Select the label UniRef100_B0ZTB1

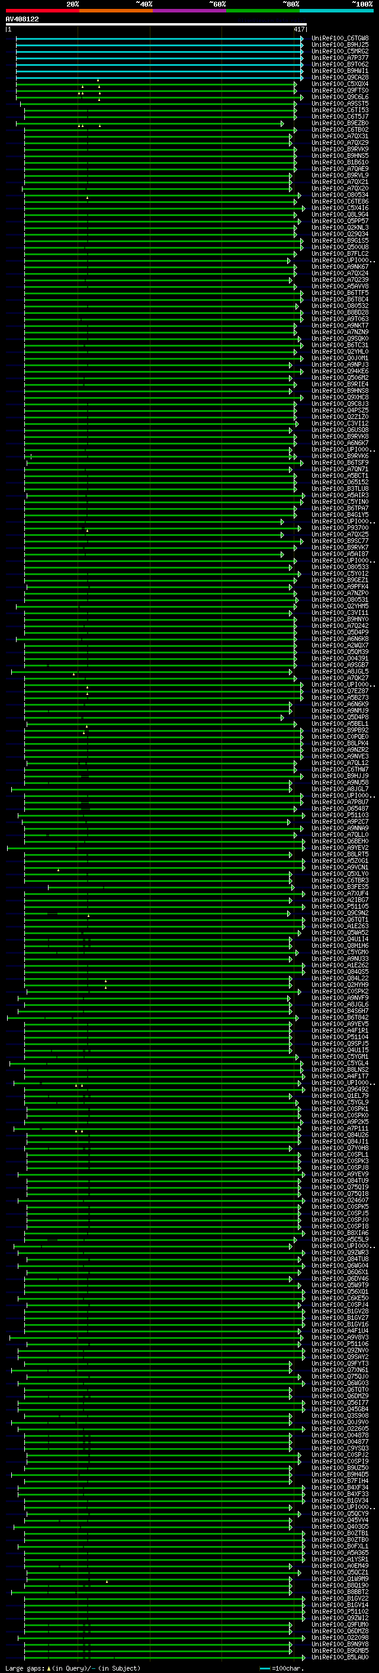[340, 1534]
